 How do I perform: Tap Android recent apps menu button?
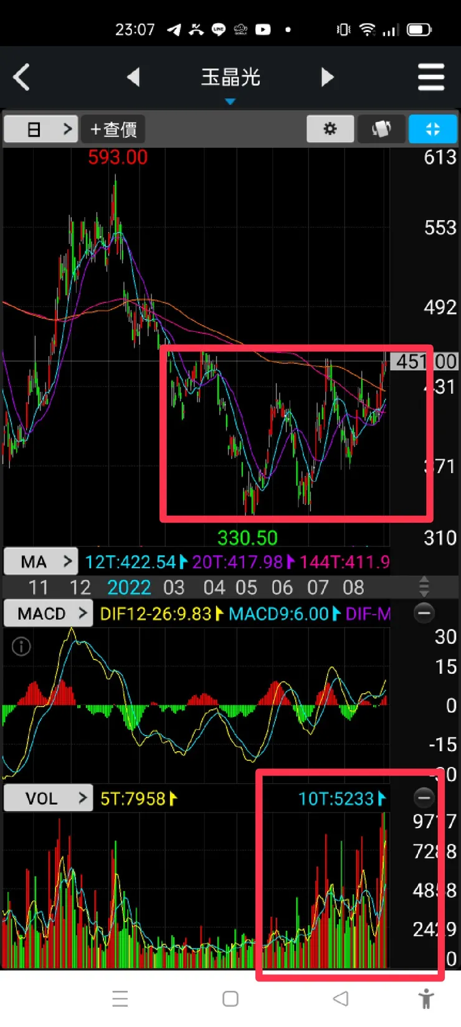coord(120,999)
